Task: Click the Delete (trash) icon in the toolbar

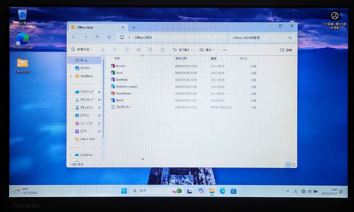Action: click(162, 49)
